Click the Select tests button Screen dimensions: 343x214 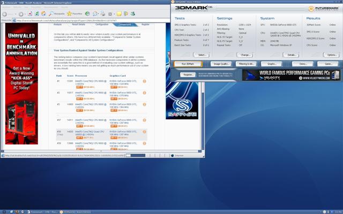click(202, 55)
